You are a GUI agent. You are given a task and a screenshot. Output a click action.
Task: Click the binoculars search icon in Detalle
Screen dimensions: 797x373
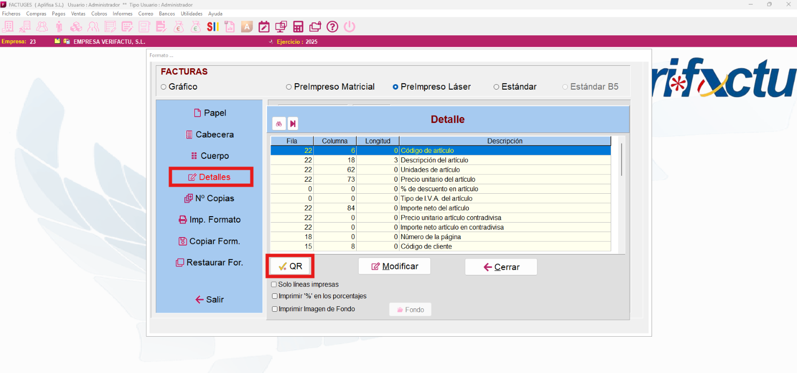[279, 124]
